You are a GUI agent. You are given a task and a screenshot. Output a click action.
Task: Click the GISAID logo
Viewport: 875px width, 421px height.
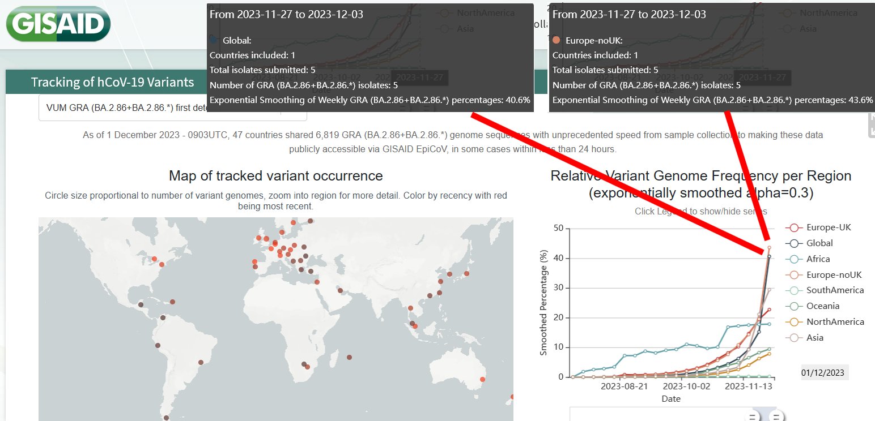pos(58,24)
